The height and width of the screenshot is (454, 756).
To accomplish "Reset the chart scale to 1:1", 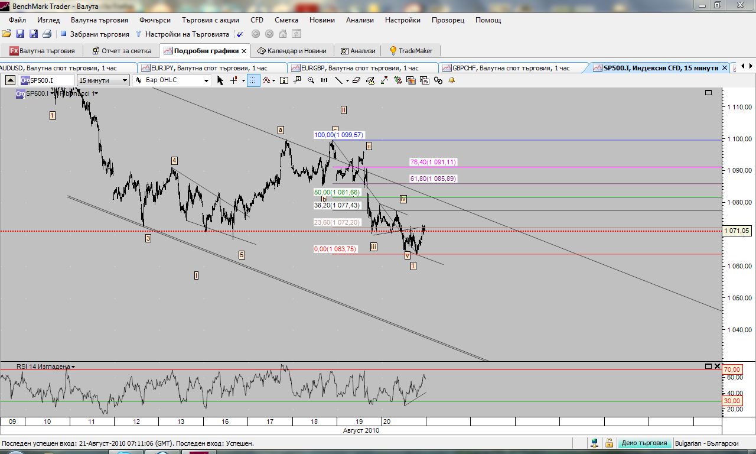I will (x=324, y=80).
